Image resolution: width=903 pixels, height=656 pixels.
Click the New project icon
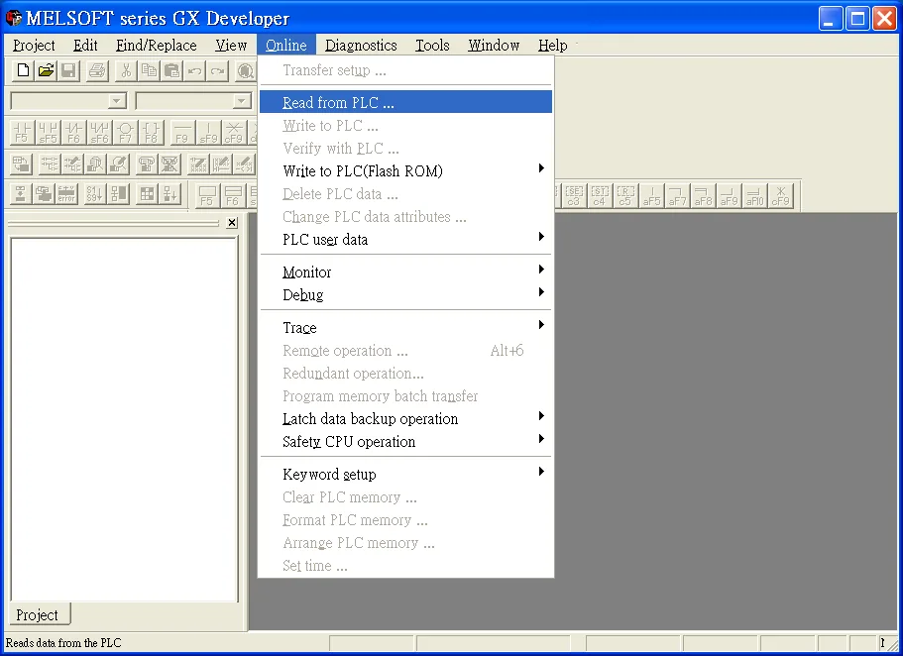coord(23,70)
